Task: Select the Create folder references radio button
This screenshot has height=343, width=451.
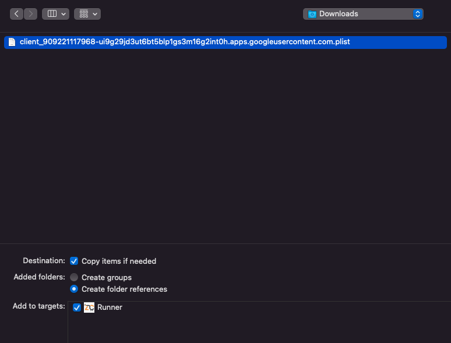Action: point(74,289)
